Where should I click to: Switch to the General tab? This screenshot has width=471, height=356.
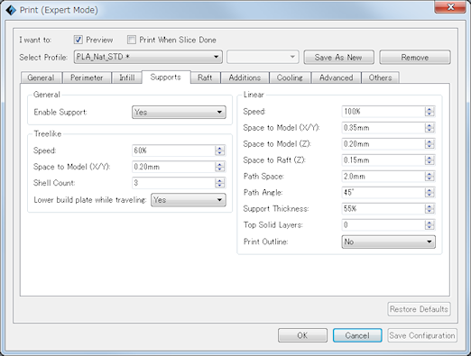[42, 78]
